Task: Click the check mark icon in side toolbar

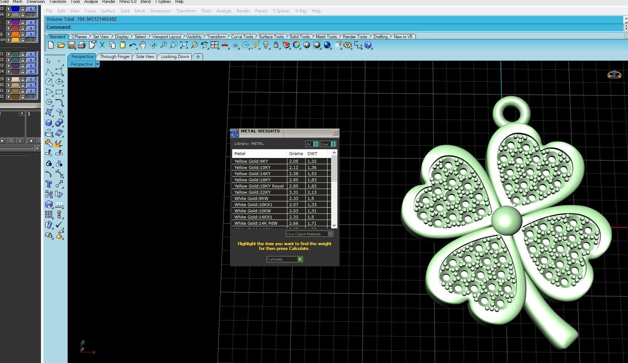Action: coord(59,225)
